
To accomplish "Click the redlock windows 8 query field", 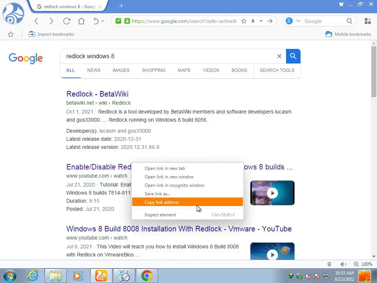I will [168, 56].
